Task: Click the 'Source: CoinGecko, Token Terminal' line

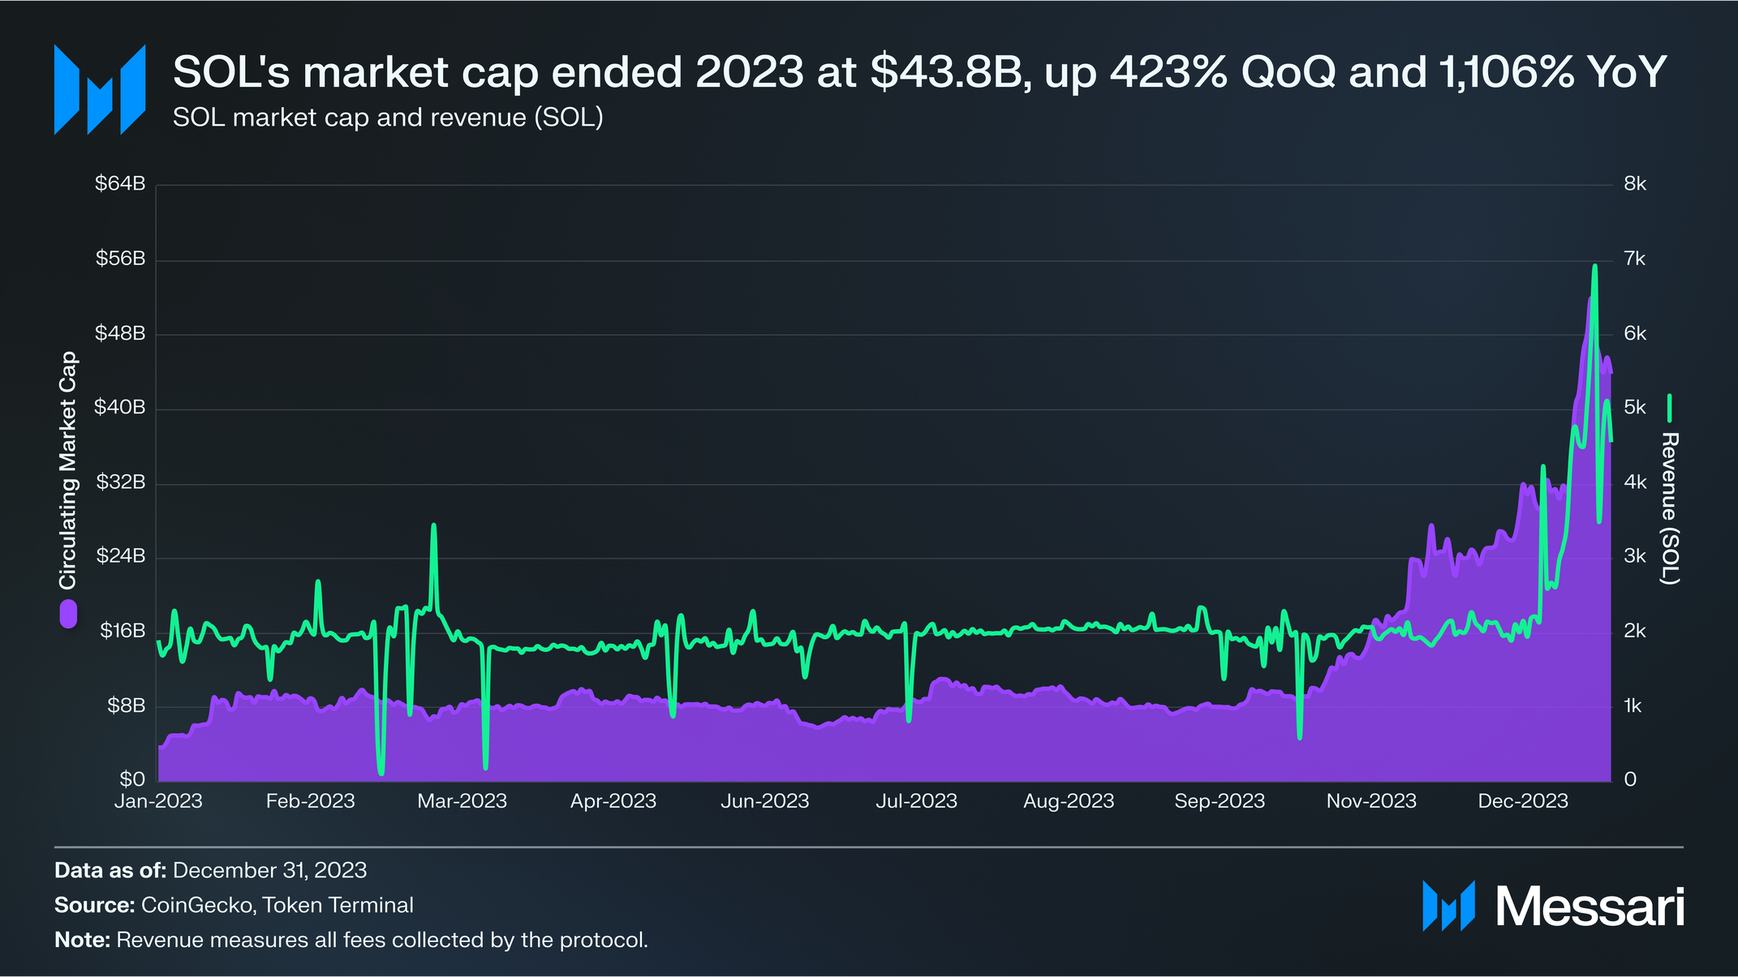Action: (234, 905)
